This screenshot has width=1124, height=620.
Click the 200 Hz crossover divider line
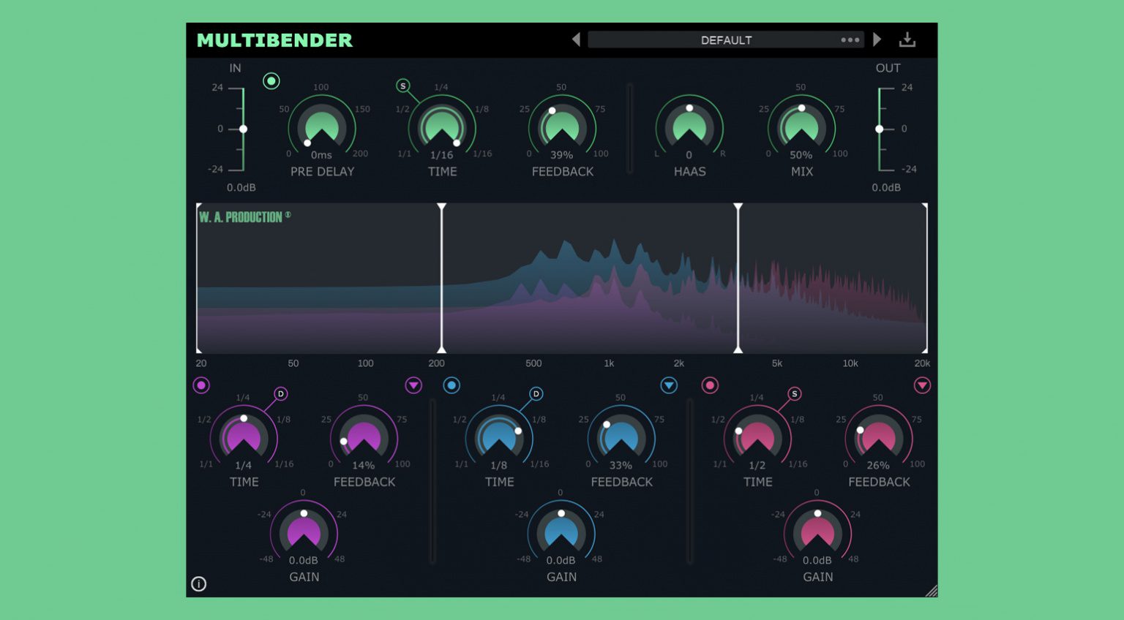[441, 278]
